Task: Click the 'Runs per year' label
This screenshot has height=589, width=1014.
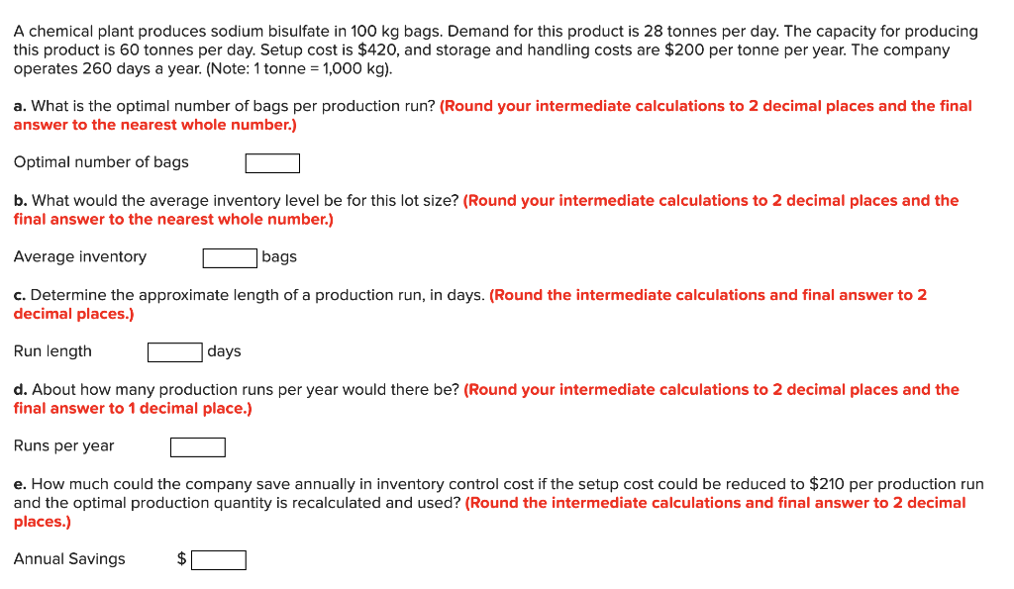Action: [x=62, y=446]
